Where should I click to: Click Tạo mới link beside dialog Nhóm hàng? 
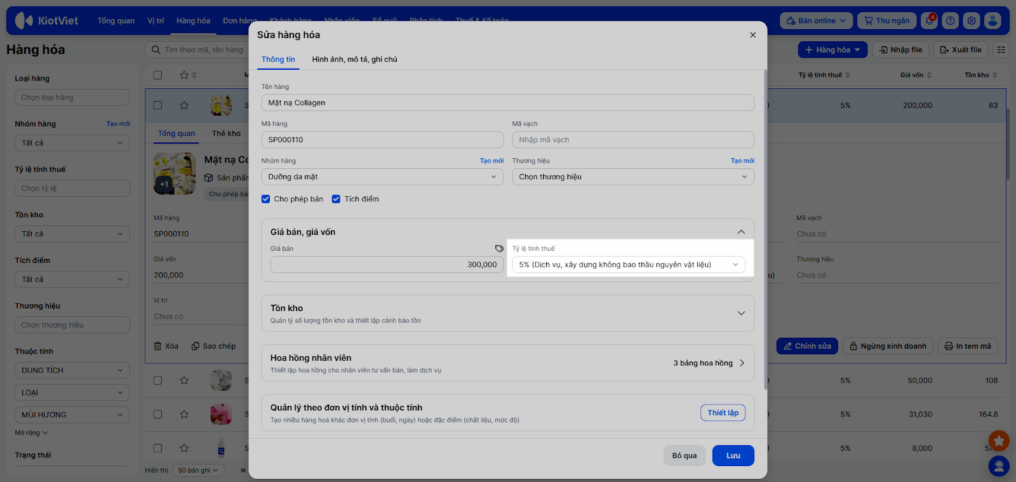491,161
